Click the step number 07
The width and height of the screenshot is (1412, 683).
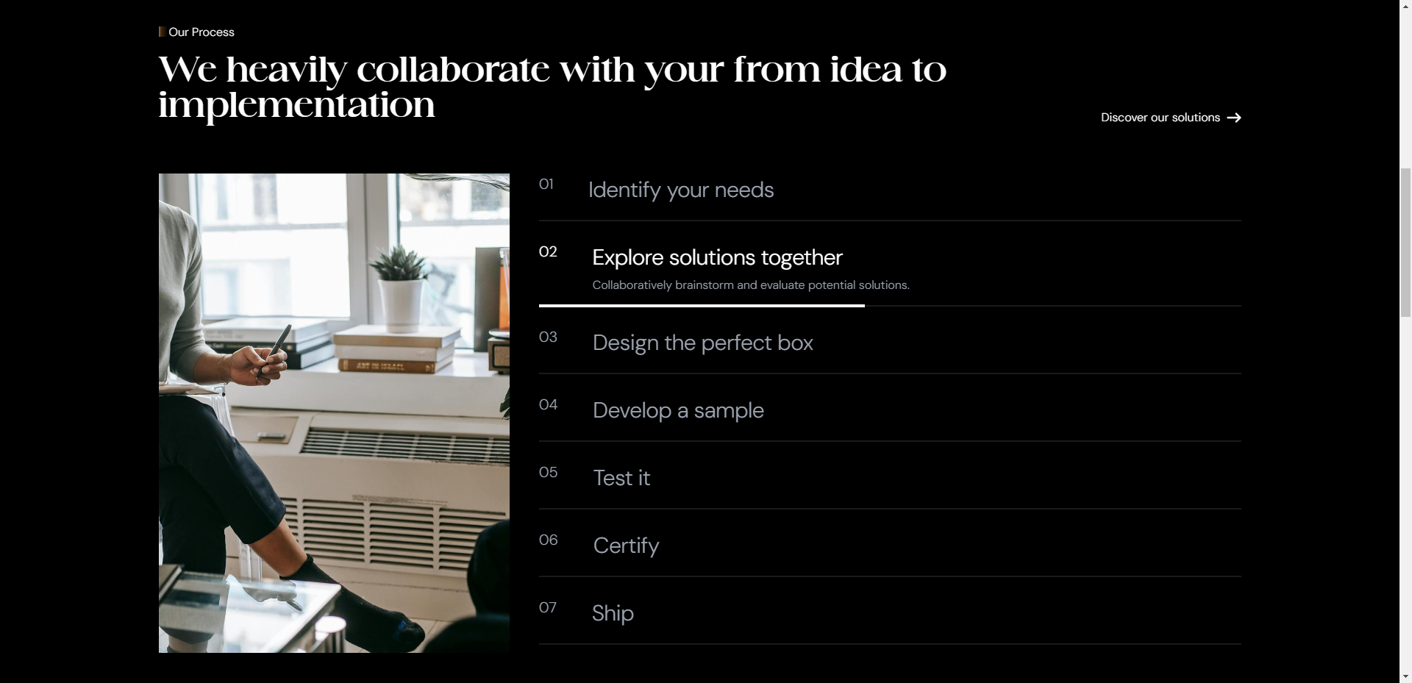(x=548, y=608)
